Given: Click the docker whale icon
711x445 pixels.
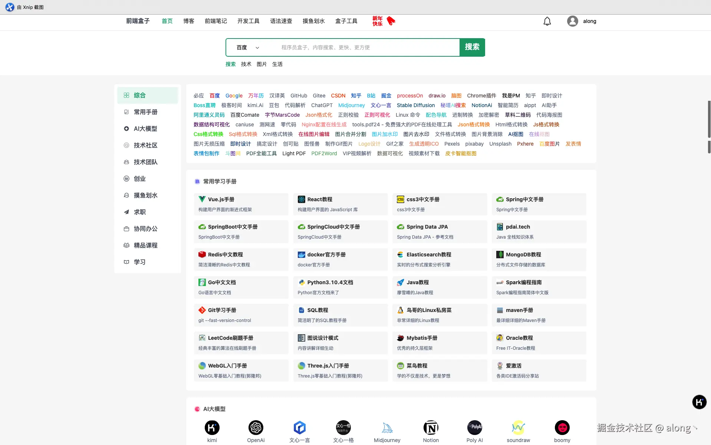Looking at the screenshot, I should [x=302, y=255].
